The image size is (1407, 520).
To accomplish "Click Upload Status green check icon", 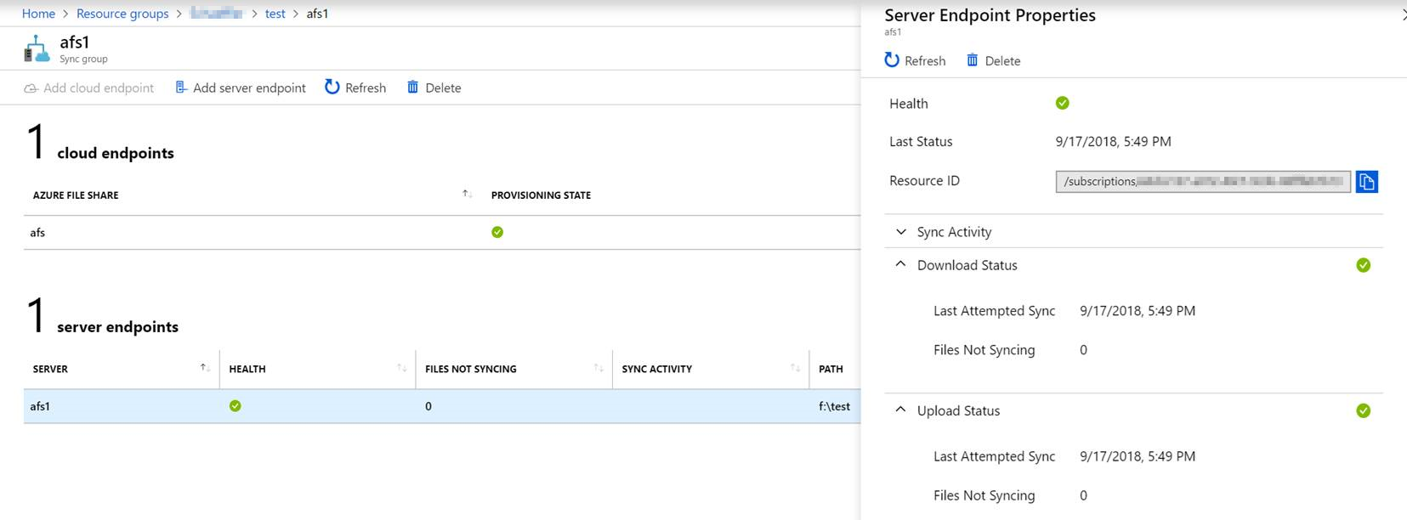I will pos(1364,410).
